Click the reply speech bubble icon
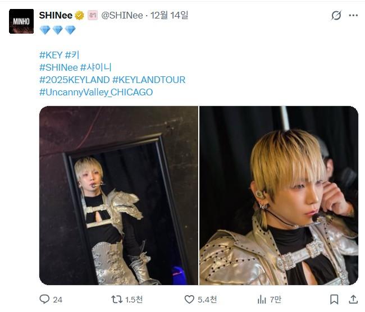365x312 pixels. click(x=44, y=299)
